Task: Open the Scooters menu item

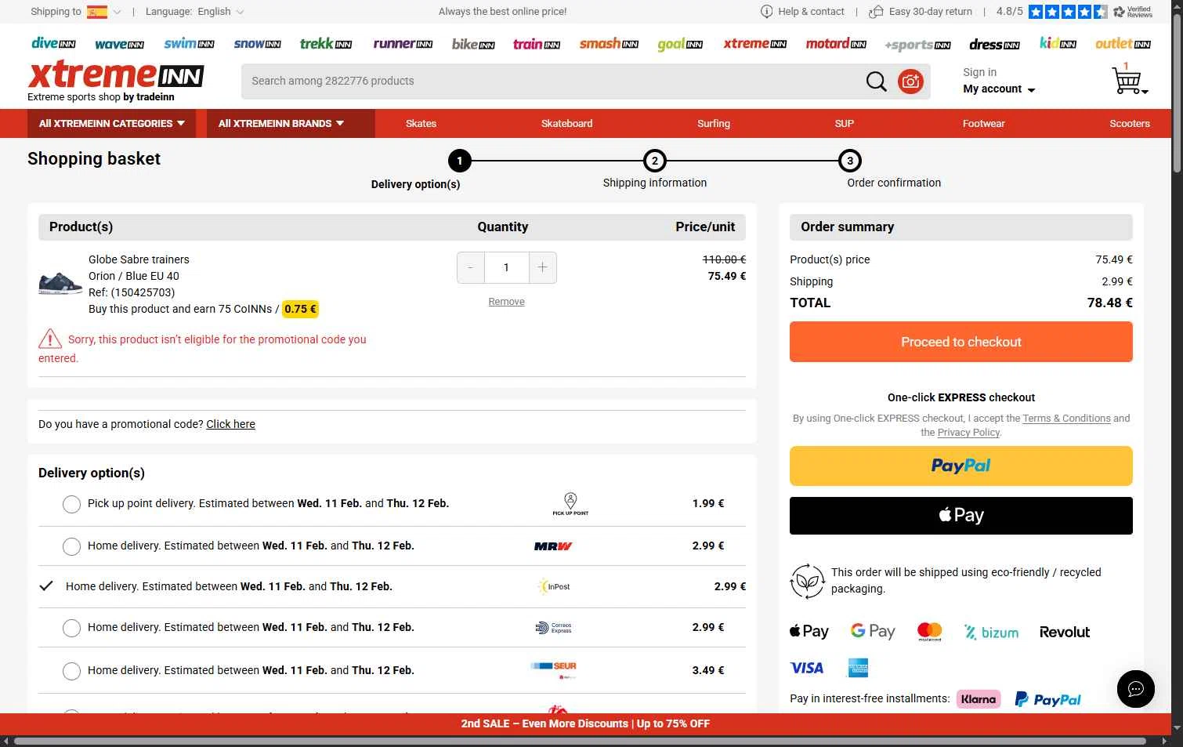Action: [x=1130, y=124]
